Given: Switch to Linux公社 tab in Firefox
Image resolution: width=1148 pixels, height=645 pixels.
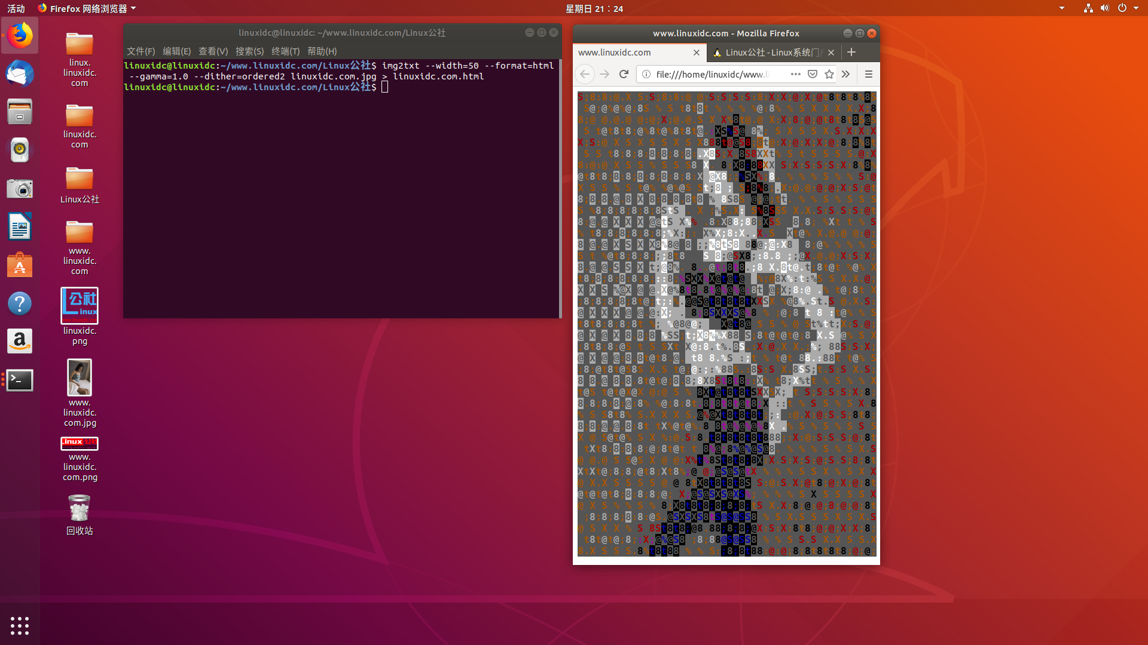Looking at the screenshot, I should point(774,53).
